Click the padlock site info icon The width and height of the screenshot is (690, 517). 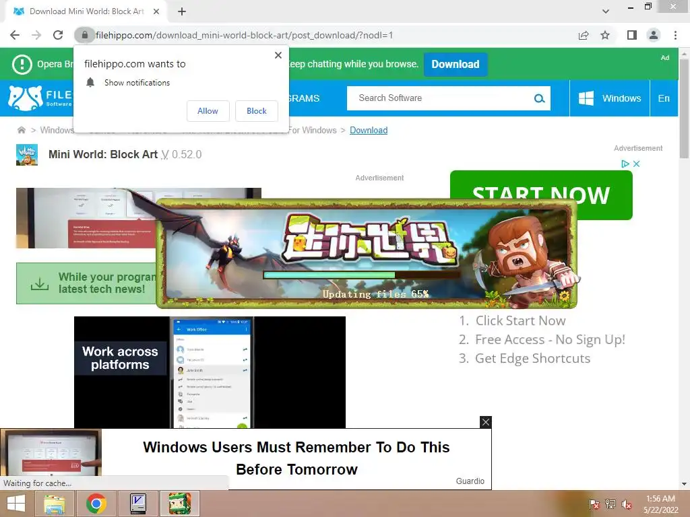point(84,35)
